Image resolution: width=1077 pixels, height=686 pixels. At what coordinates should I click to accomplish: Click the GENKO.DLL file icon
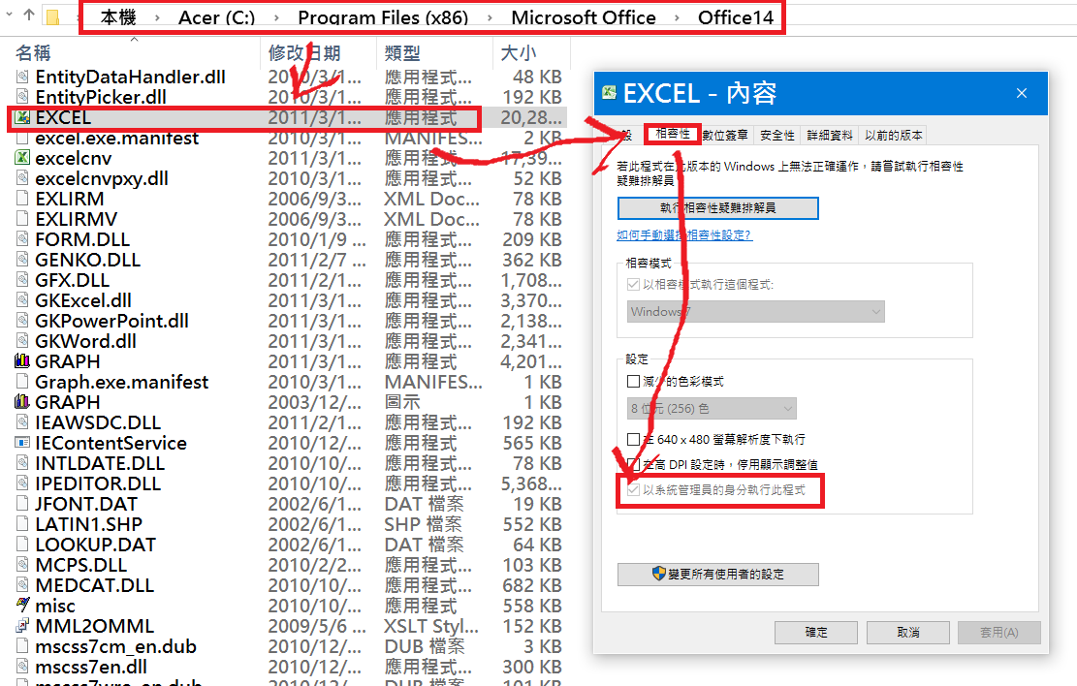click(22, 260)
